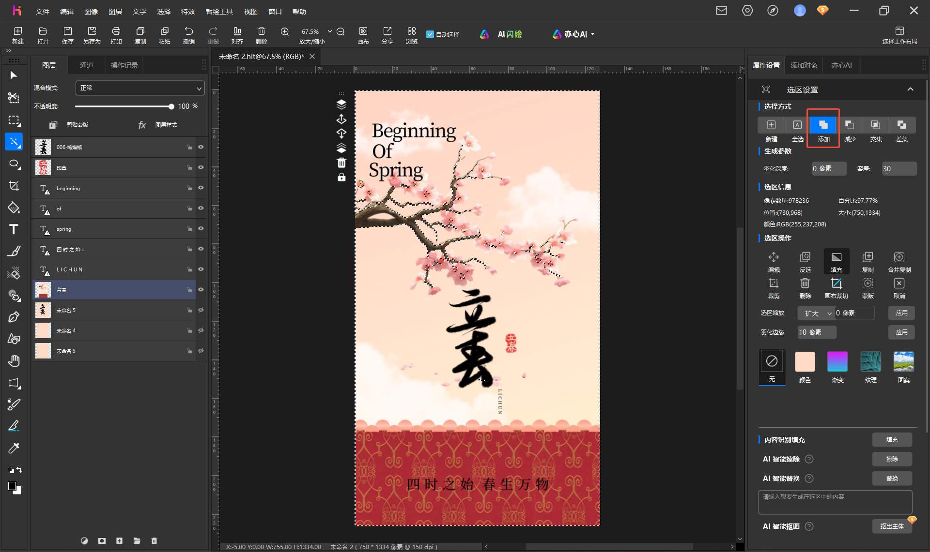Select the Text tool
This screenshot has height=552, width=930.
(x=14, y=229)
